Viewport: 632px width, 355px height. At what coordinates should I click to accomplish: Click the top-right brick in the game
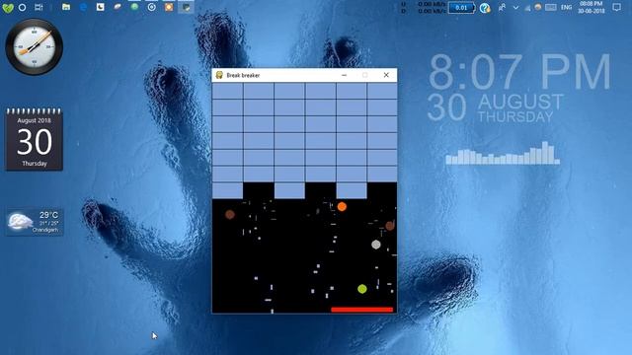click(x=382, y=91)
